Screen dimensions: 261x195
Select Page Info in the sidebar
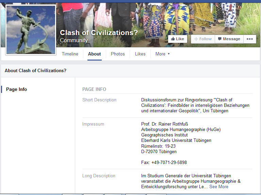point(16,89)
